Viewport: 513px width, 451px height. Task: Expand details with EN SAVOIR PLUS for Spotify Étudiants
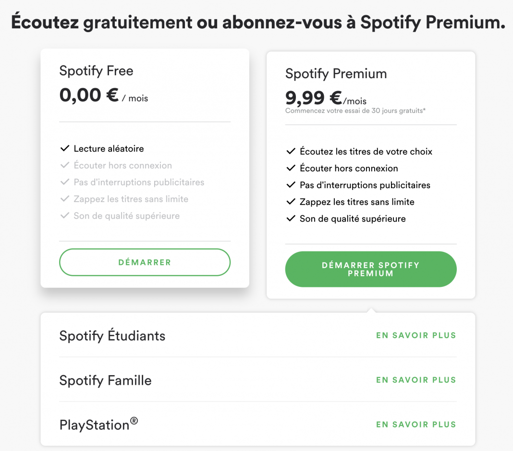(416, 335)
